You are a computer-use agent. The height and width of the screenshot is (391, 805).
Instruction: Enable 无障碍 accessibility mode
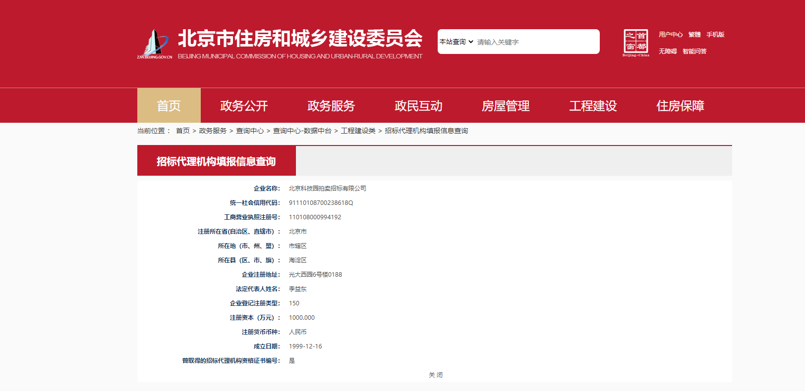tap(667, 51)
